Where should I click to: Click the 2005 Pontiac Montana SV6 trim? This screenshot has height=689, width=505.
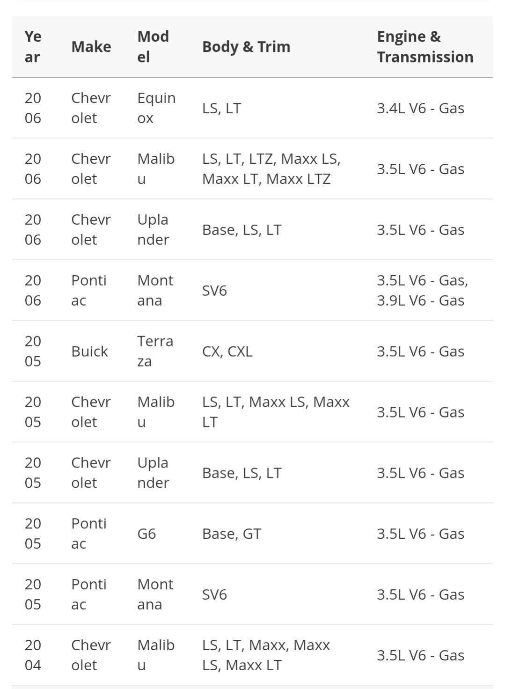(214, 594)
